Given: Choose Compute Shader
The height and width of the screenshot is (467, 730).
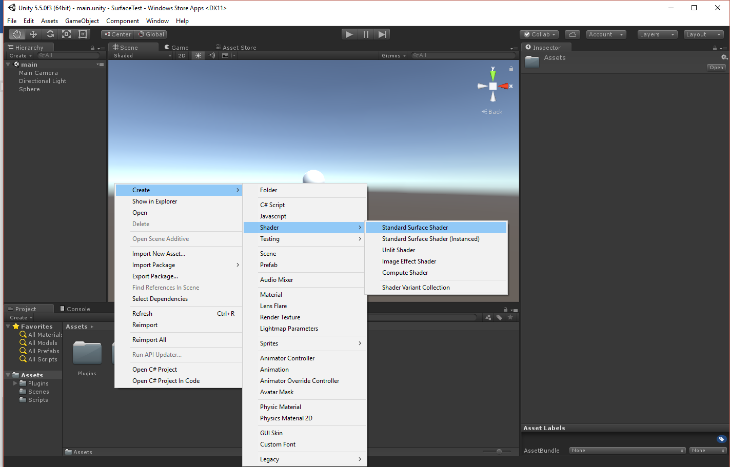Looking at the screenshot, I should pyautogui.click(x=436, y=273).
